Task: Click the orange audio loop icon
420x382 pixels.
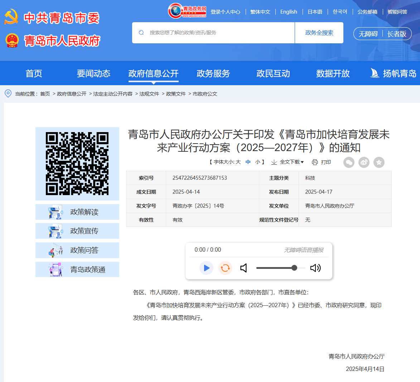Action: (225, 268)
